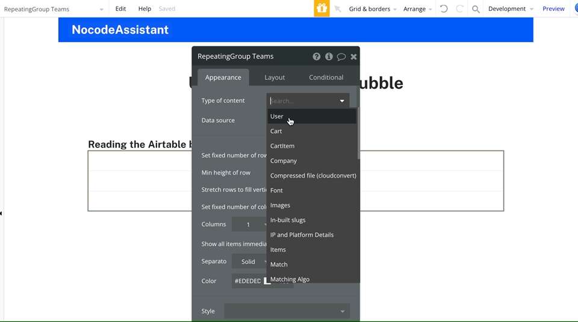Select In-built slugs option
This screenshot has height=322, width=578.
tap(312, 220)
